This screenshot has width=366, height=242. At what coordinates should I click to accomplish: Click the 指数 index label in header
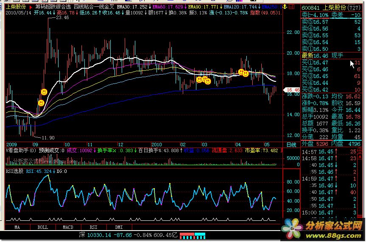[x=255, y=13]
